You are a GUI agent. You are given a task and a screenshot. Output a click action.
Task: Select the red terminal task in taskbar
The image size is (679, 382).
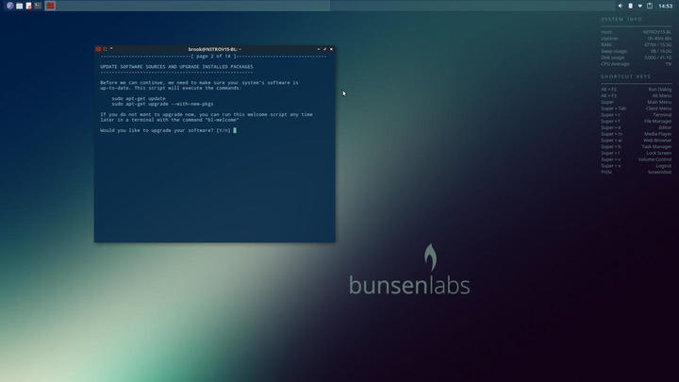click(50, 6)
